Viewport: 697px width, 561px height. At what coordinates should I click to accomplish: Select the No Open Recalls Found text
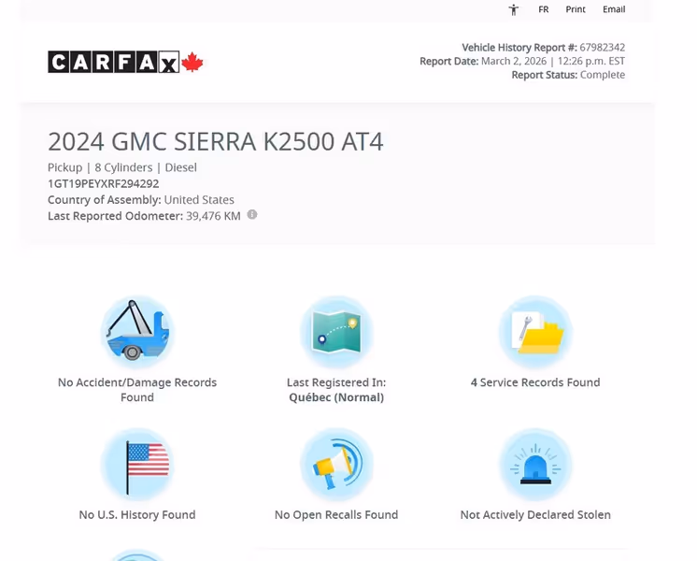[x=336, y=515]
